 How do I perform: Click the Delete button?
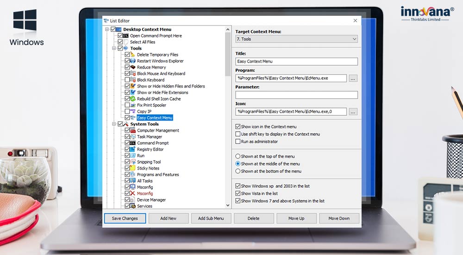(254, 218)
